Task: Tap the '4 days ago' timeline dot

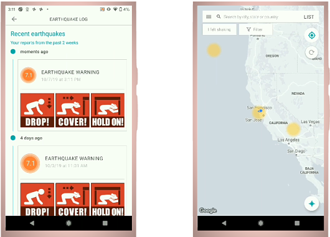Action: [x=13, y=138]
